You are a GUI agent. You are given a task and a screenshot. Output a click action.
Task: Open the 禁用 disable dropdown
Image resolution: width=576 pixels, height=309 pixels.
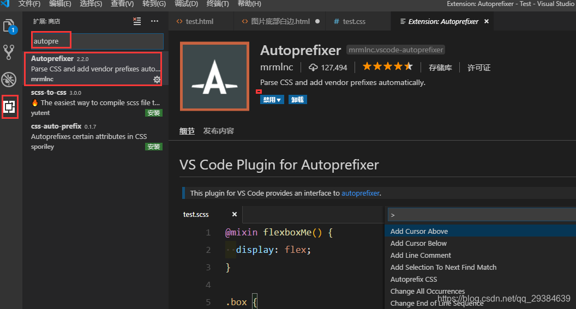pos(272,99)
